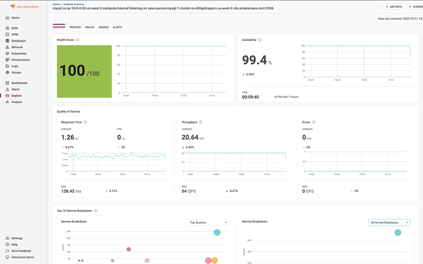Viewport: 423px width, 264px height.
Task: Open the Top Queries dropdown
Action: coord(209,222)
